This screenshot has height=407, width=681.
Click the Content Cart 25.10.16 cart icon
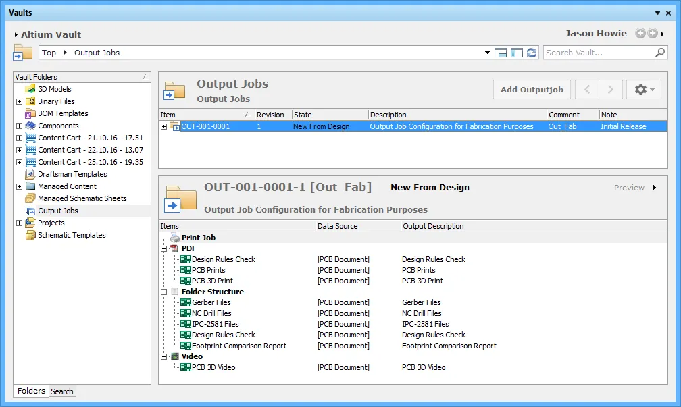[x=30, y=162]
